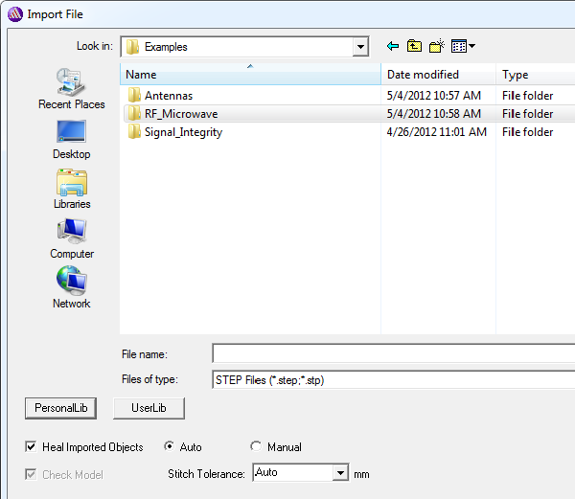Select the Auto radio button
575x499 pixels.
click(169, 446)
